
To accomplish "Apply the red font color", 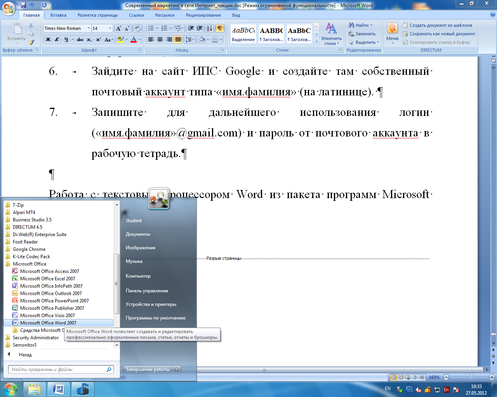I will 134,40.
